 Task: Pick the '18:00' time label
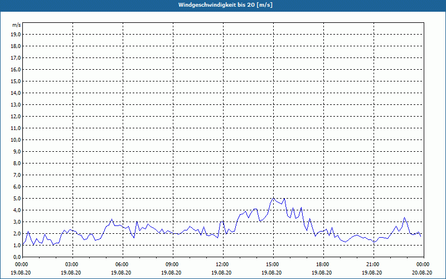point(323,264)
